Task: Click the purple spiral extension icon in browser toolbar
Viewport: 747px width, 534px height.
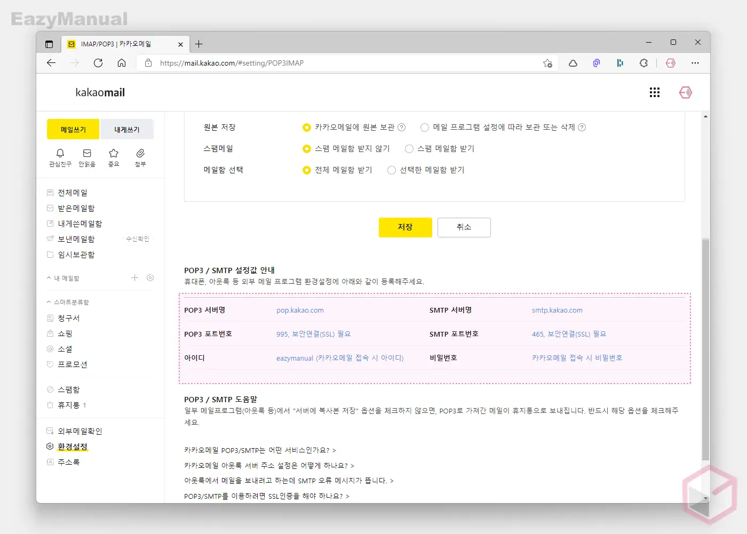Action: pyautogui.click(x=597, y=63)
